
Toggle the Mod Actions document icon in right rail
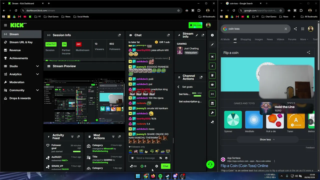pos(212,75)
